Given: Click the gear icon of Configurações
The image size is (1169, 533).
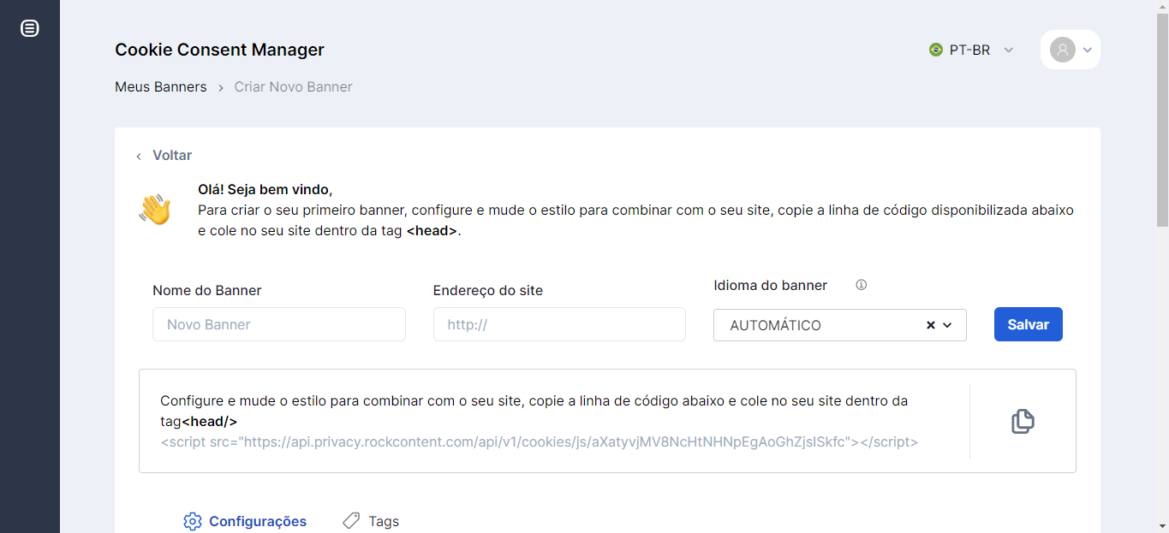Looking at the screenshot, I should click(x=193, y=521).
